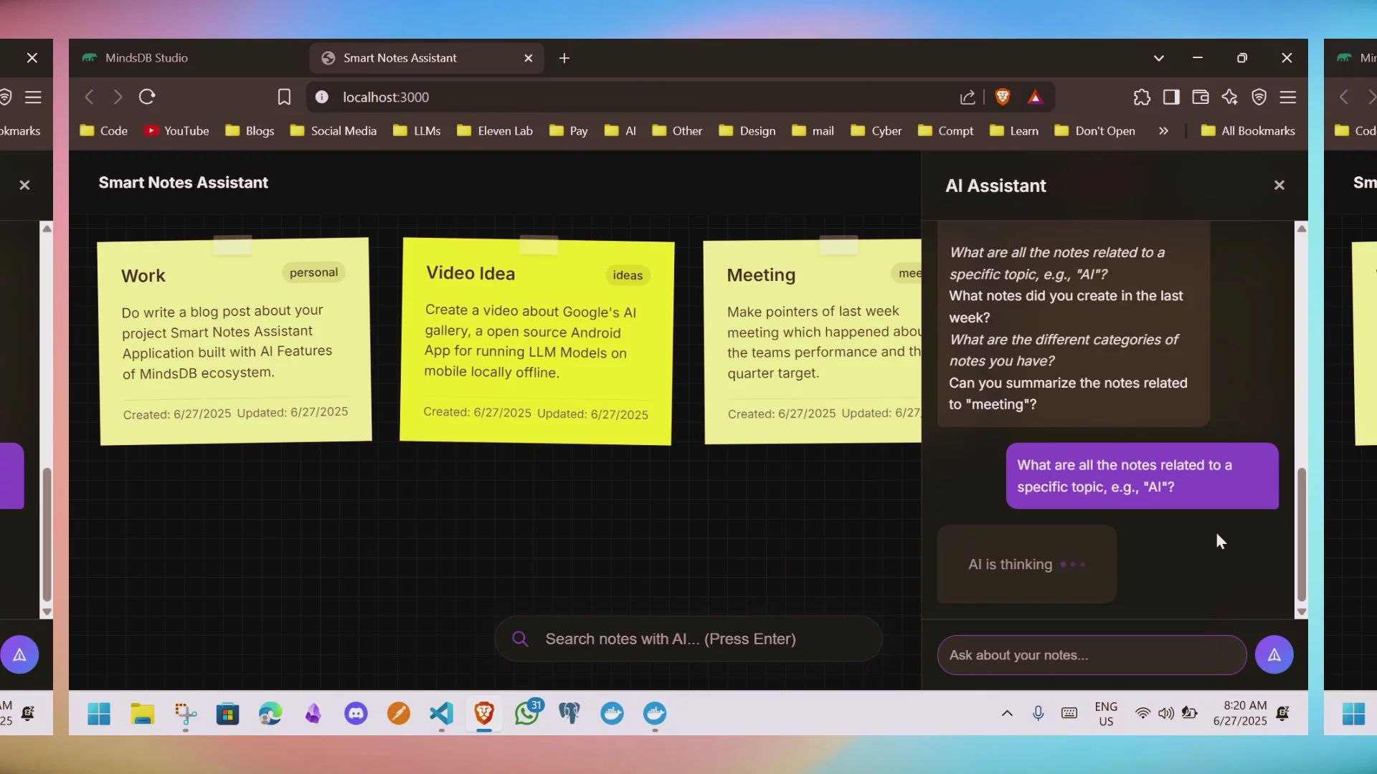Open Discord from taskbar
The image size is (1377, 774).
(356, 713)
